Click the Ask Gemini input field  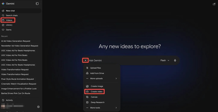click(x=124, y=60)
